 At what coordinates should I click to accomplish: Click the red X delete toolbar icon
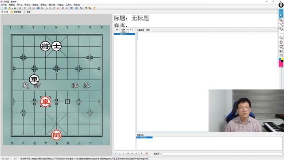click(58, 8)
